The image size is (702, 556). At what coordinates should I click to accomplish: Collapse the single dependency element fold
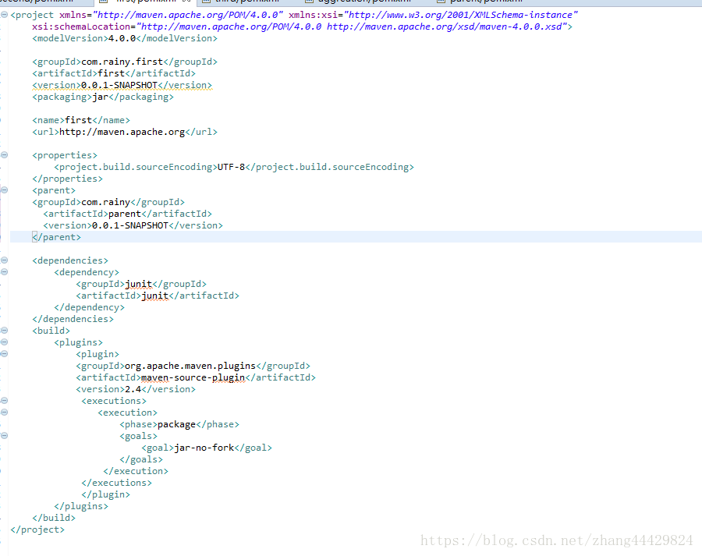(4, 271)
